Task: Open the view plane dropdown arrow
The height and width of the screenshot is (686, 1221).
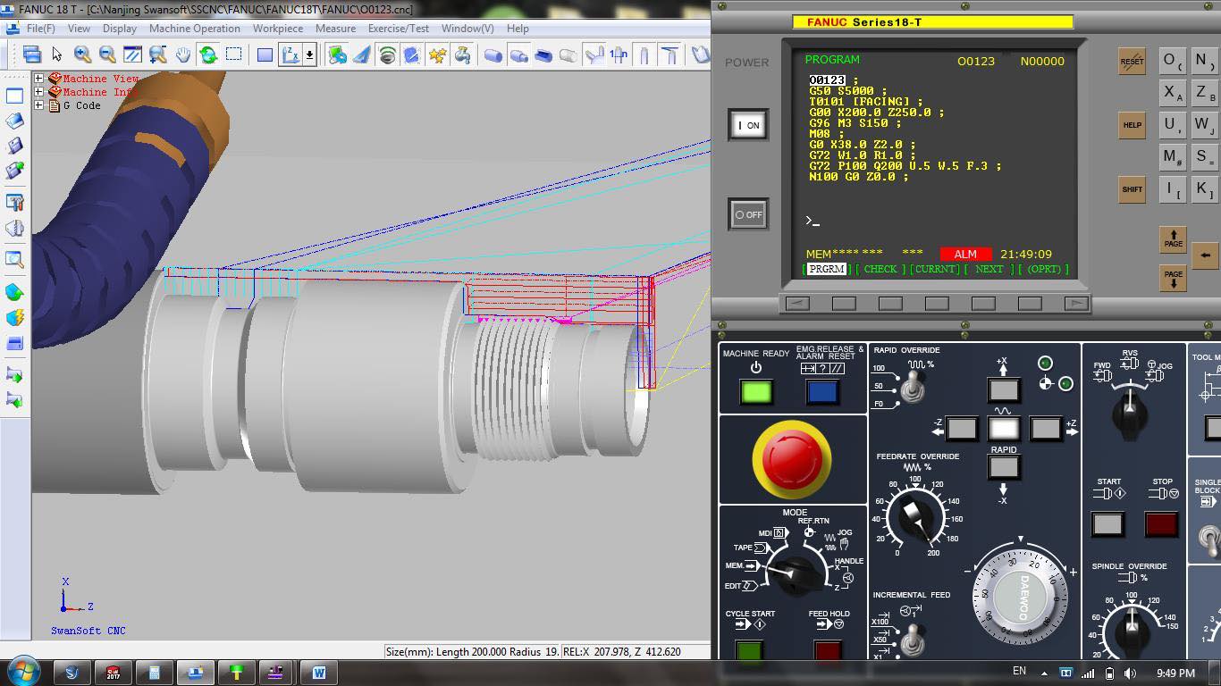Action: 309,54
